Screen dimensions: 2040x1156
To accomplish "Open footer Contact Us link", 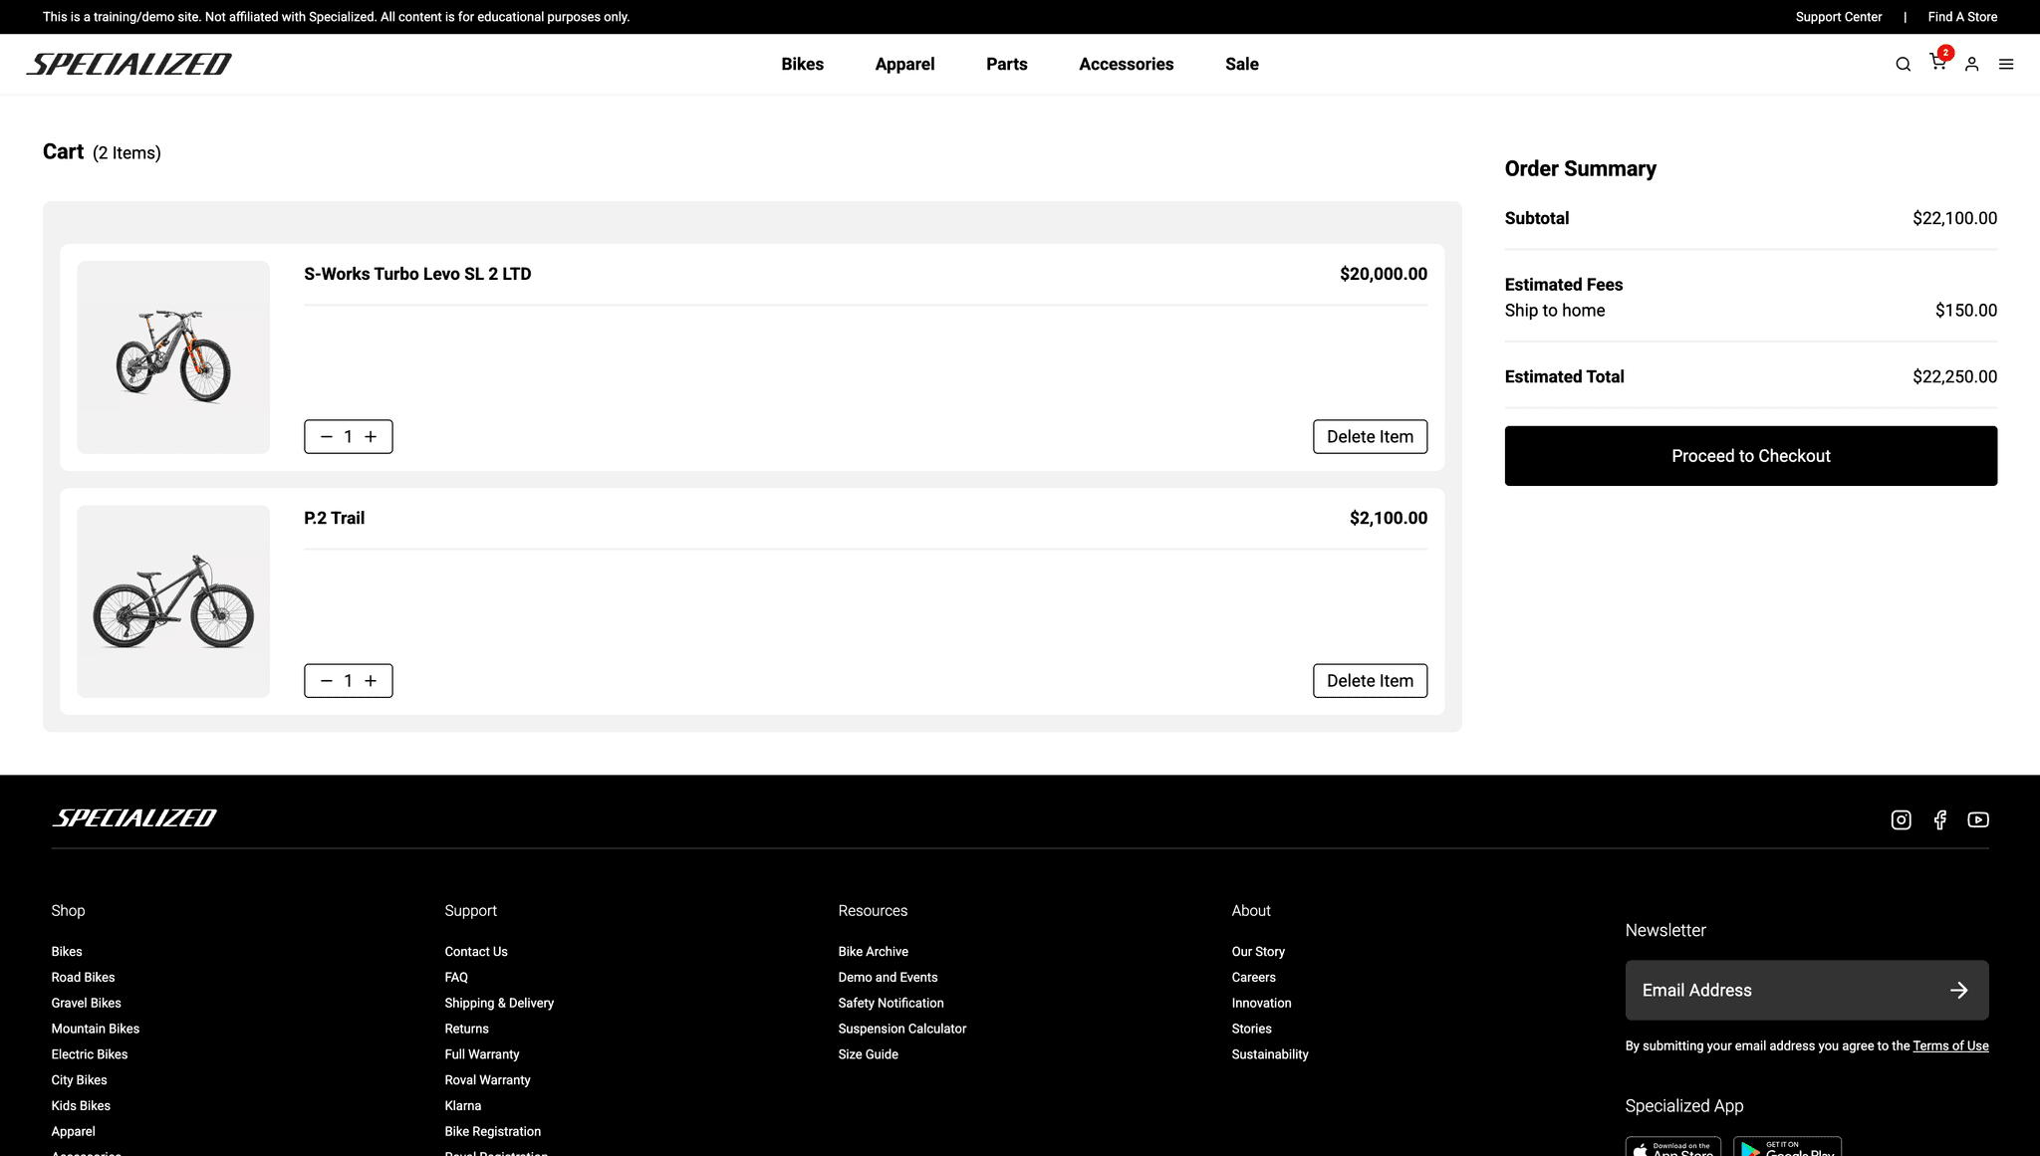I will click(x=476, y=952).
